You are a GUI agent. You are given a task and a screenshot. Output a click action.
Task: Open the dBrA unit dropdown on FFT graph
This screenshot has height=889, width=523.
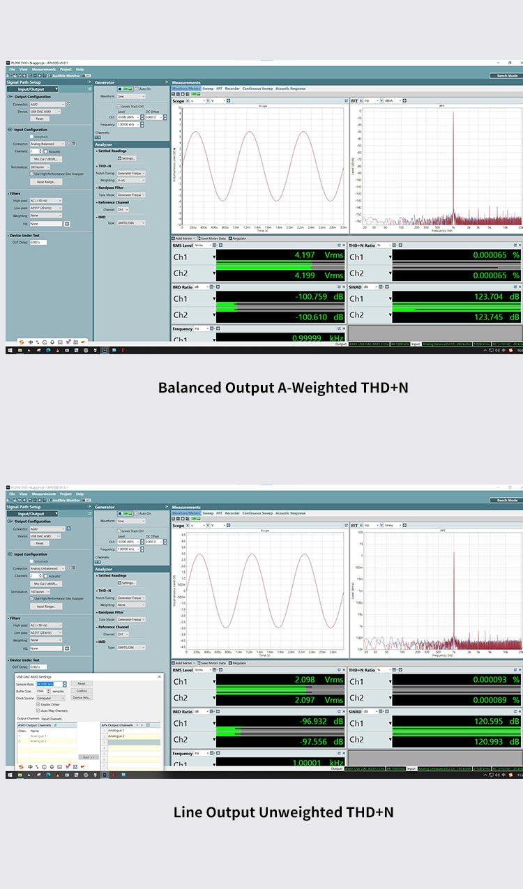392,101
